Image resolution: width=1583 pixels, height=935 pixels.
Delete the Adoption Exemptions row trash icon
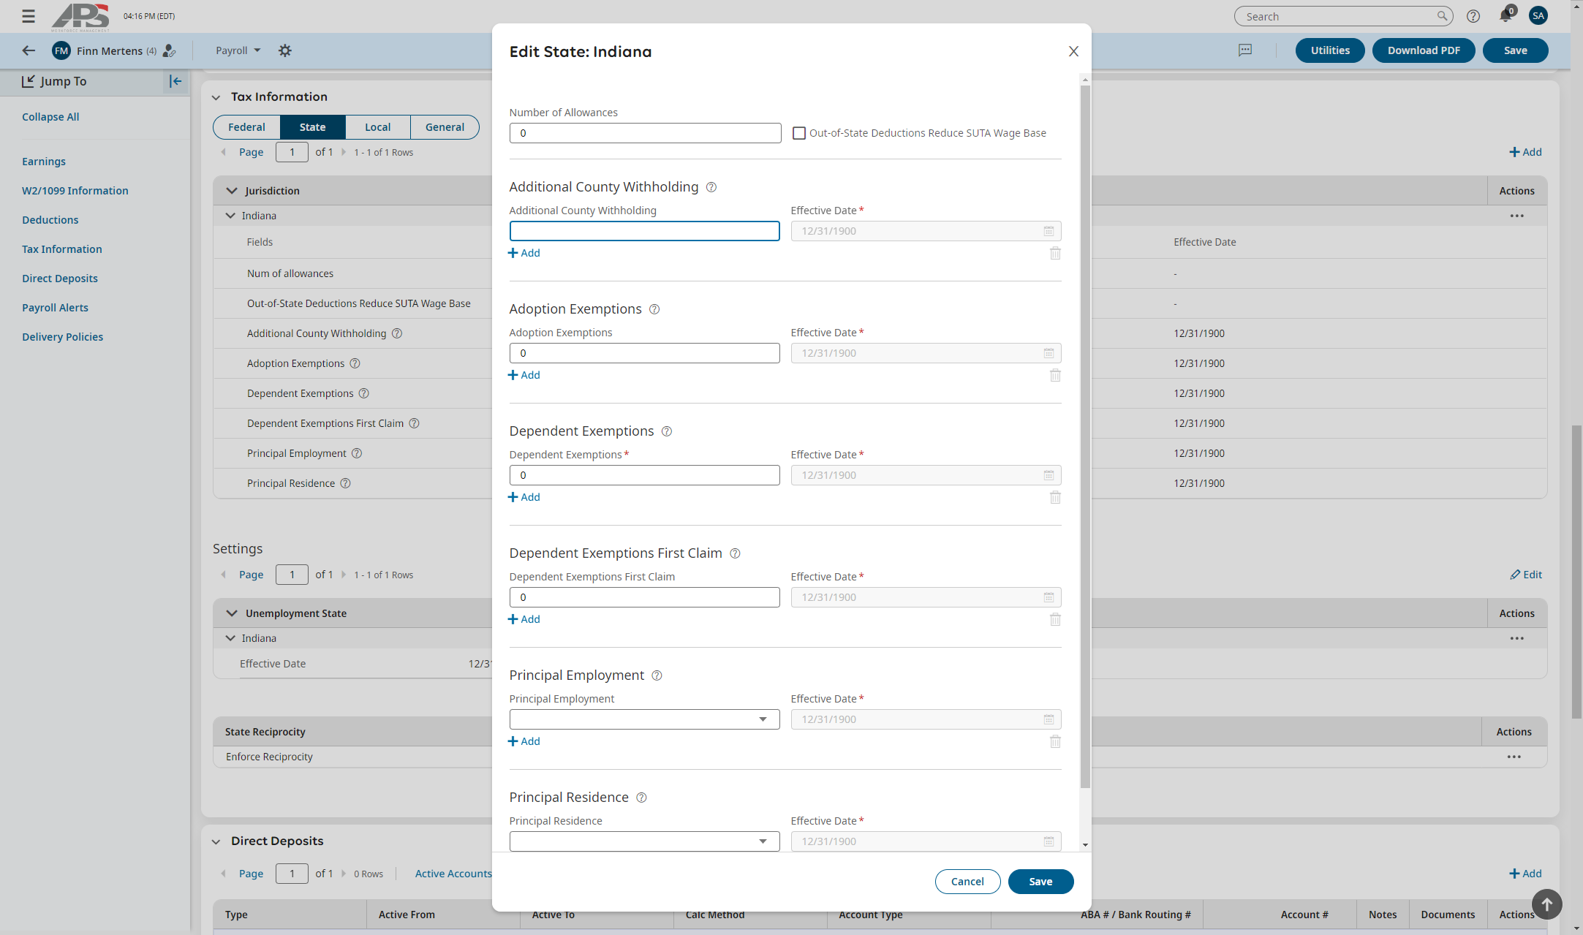[1055, 375]
